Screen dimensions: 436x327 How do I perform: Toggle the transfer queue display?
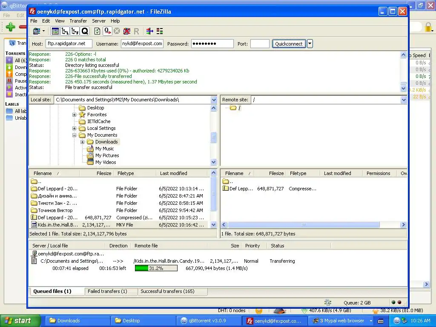point(85,31)
